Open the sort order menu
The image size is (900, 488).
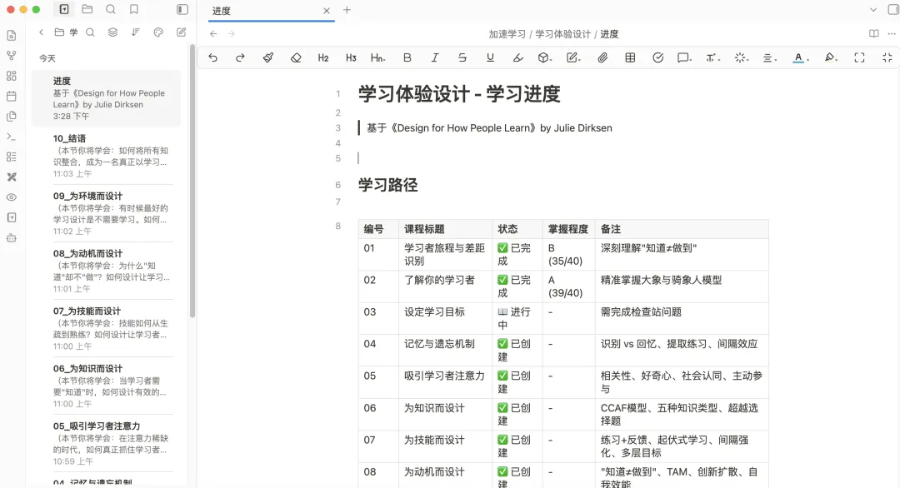click(x=136, y=32)
